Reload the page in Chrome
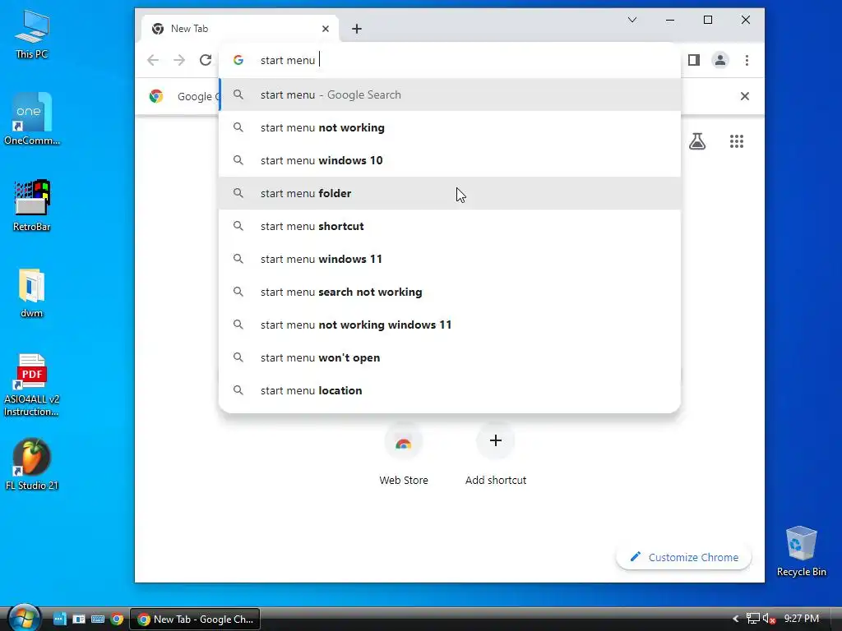The height and width of the screenshot is (631, 842). 205,60
